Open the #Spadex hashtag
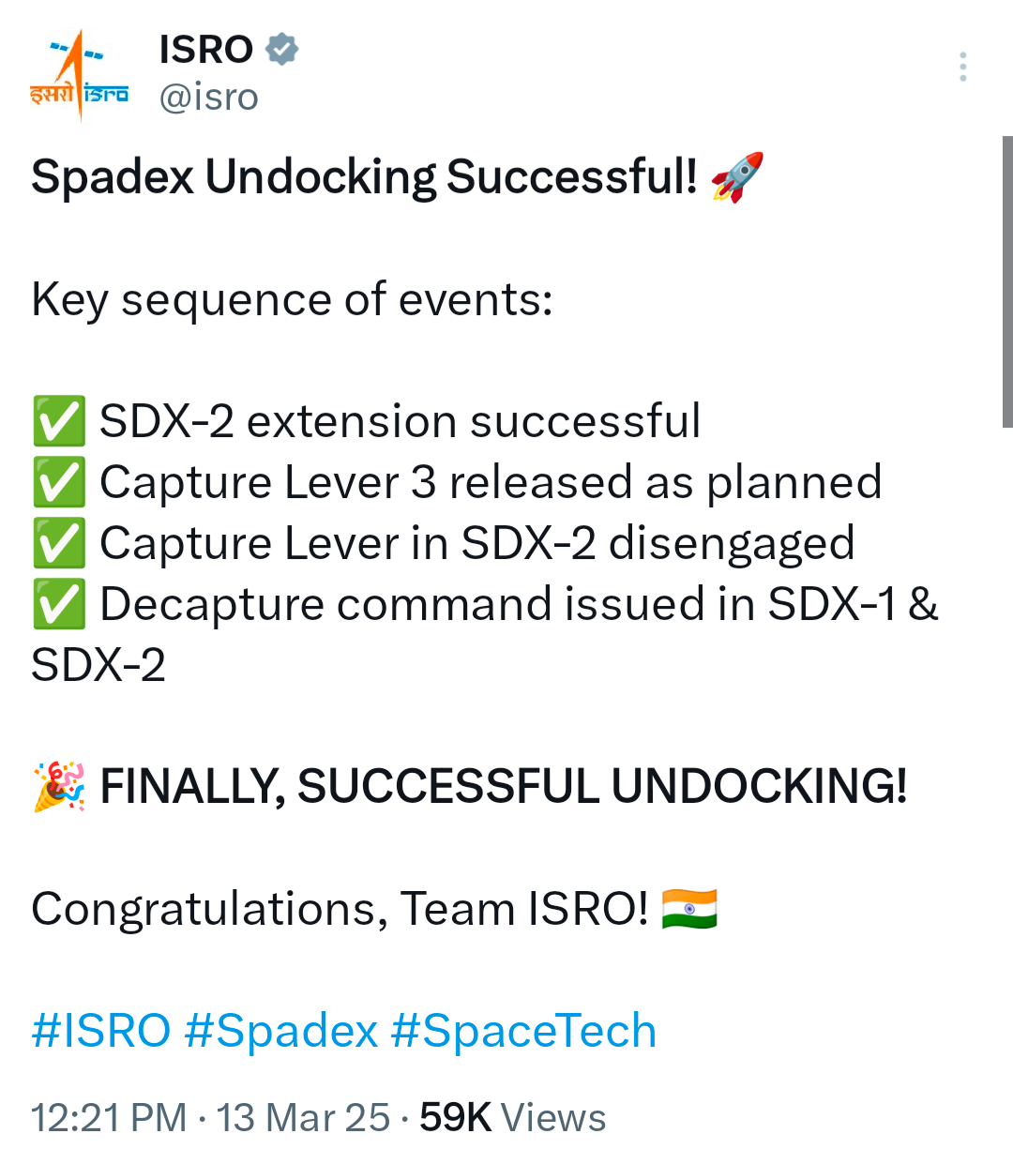Image resolution: width=1013 pixels, height=1164 pixels. (281, 1031)
